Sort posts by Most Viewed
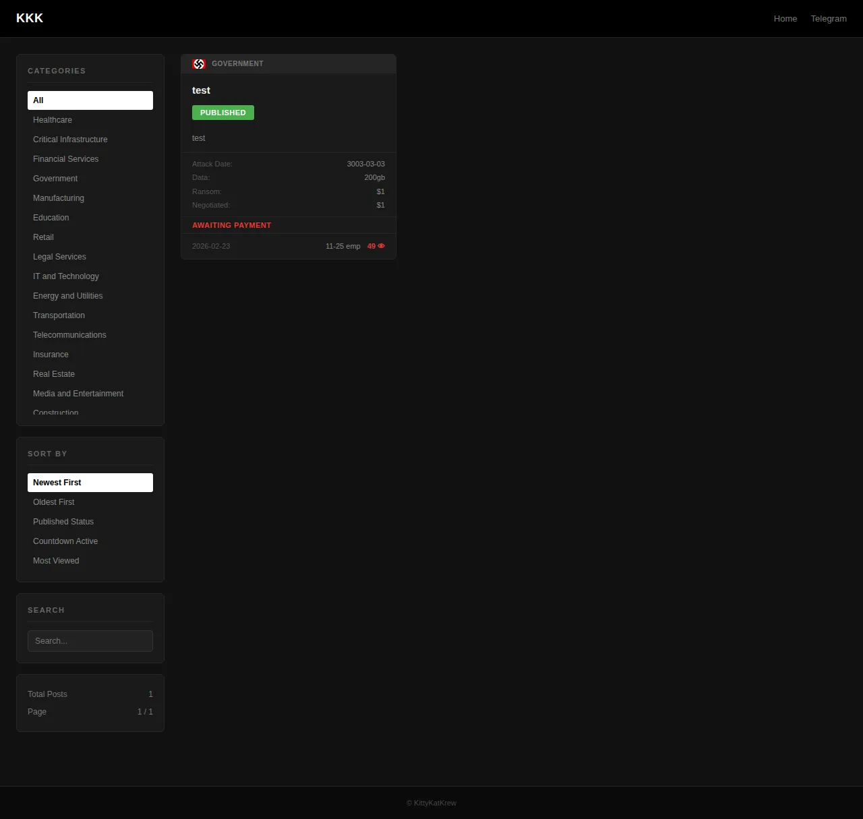 [56, 561]
